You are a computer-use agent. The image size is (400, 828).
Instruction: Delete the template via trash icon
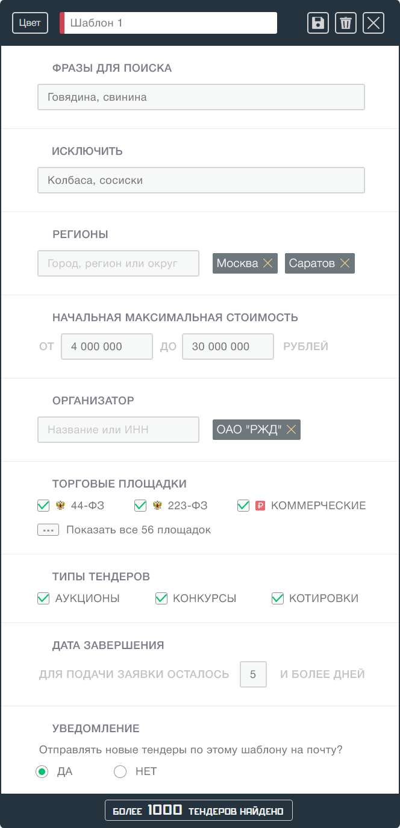[x=345, y=23]
